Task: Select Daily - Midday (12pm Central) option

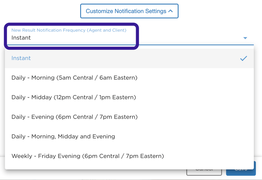Action: point(74,97)
